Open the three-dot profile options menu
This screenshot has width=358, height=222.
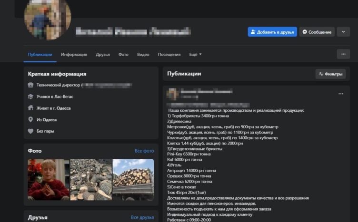343,54
